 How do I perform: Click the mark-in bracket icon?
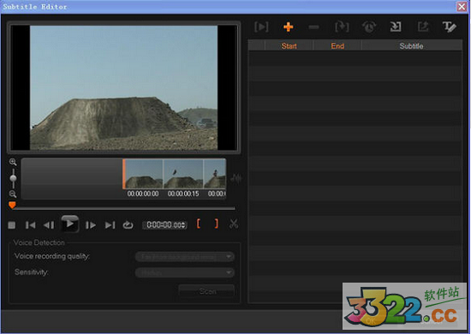pyautogui.click(x=199, y=224)
